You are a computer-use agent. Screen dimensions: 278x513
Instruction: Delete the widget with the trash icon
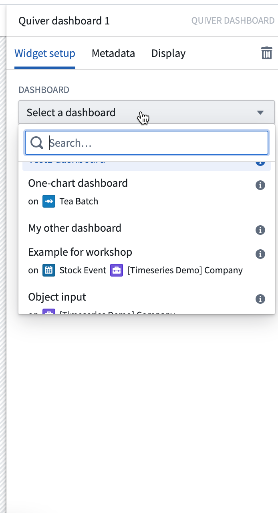[x=266, y=53]
